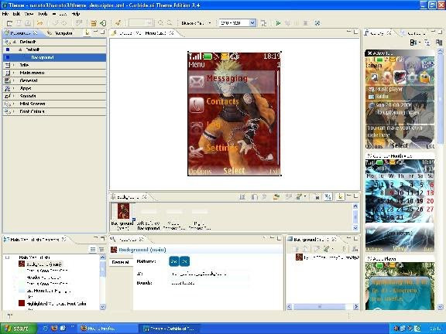Viewport: 446px width, 334px height.
Task: Expand the Default group in Resources
Action: pos(14,42)
